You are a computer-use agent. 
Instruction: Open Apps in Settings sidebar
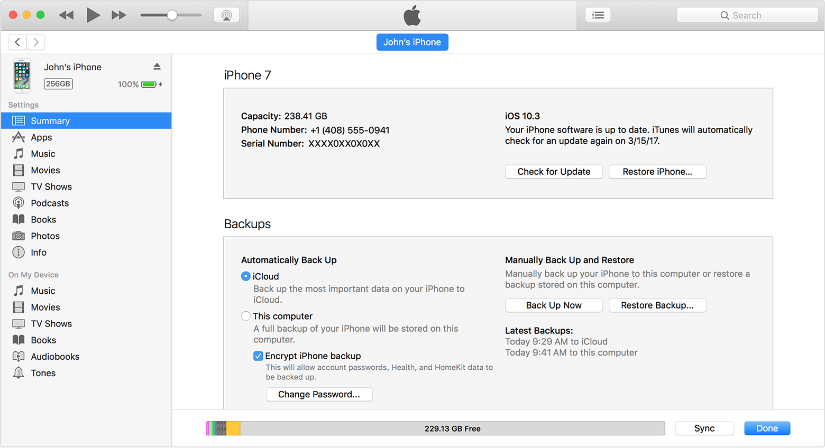click(86, 137)
